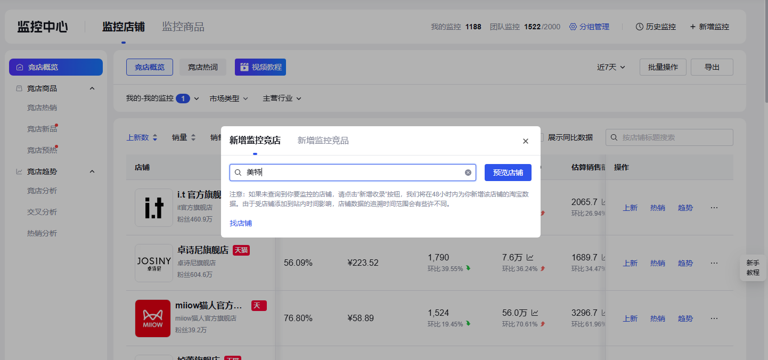Click 趋势 for i.t 官方旗舰店 row
Image resolution: width=768 pixels, height=360 pixels.
click(685, 208)
